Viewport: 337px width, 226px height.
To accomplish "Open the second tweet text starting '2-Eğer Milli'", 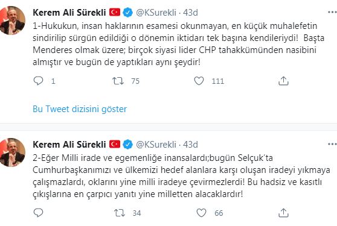I will coord(181,176).
